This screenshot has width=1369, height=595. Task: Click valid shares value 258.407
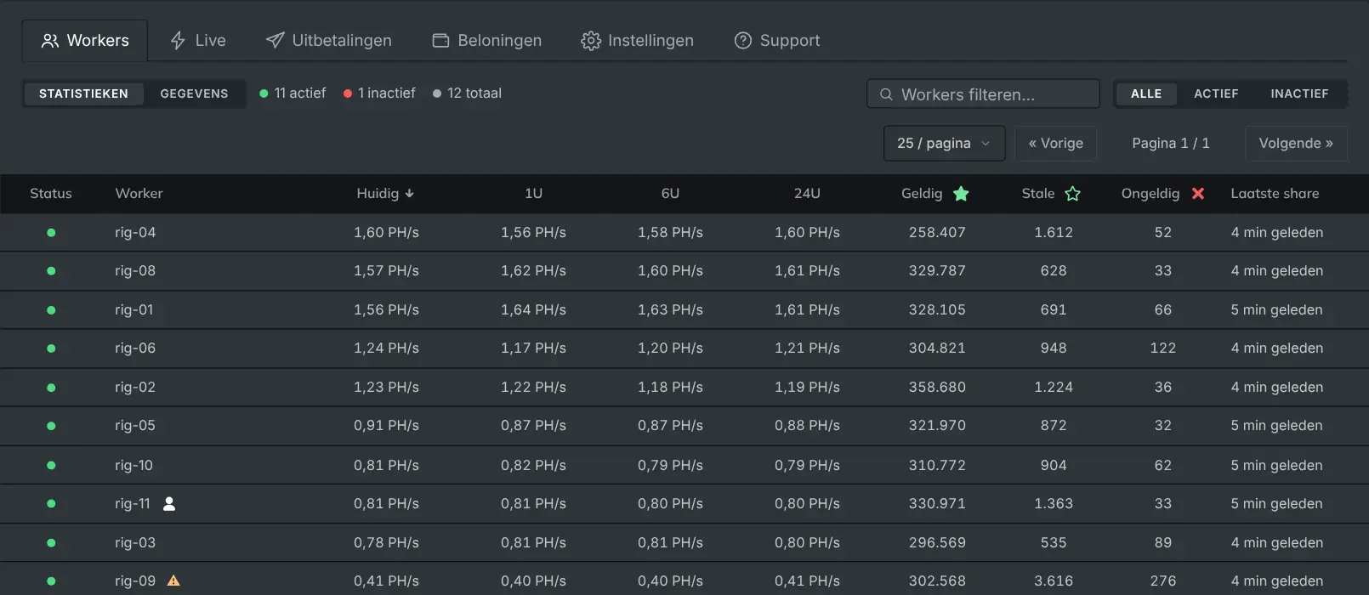tap(937, 232)
